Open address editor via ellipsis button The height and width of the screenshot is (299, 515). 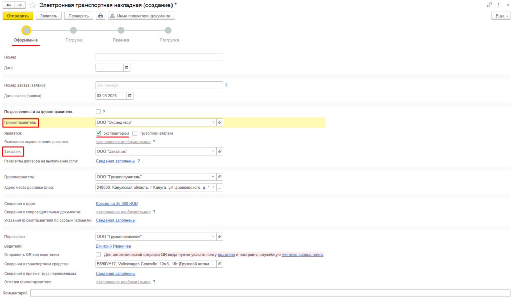pyautogui.click(x=220, y=188)
